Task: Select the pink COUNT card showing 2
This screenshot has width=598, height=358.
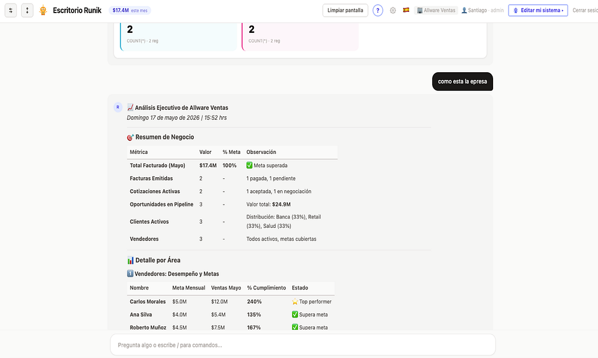Action: tap(300, 36)
